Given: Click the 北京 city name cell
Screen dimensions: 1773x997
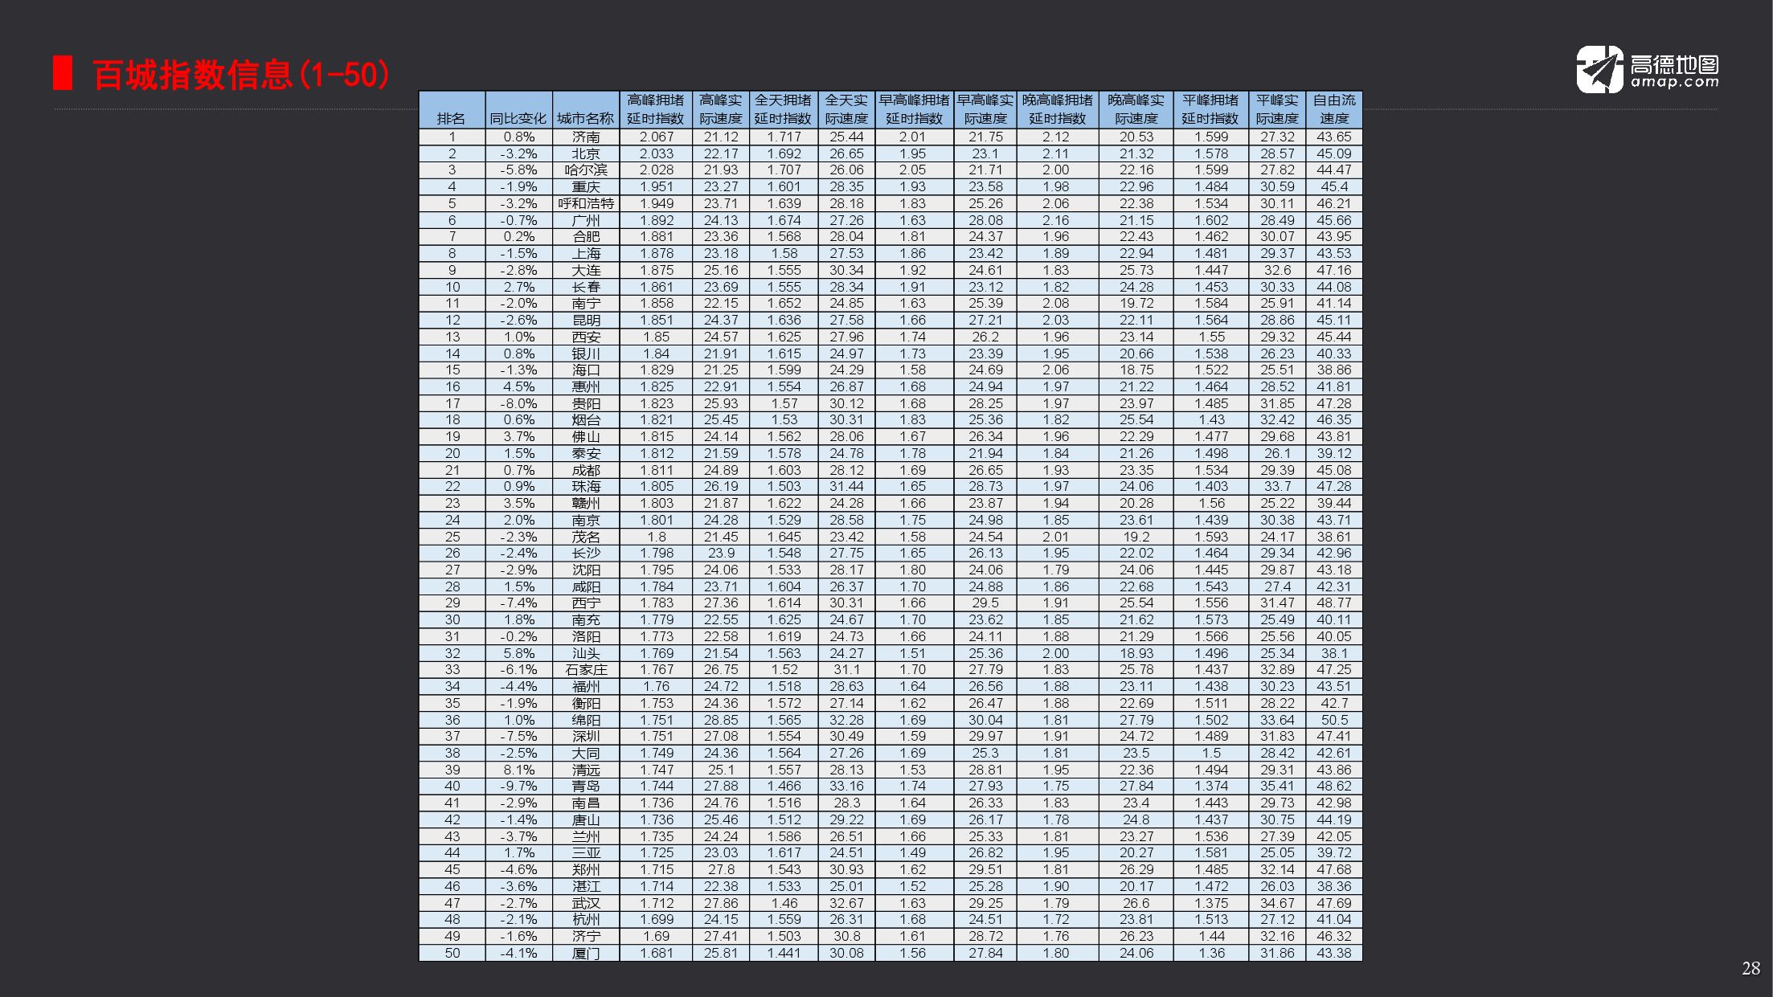Looking at the screenshot, I should pos(586,154).
